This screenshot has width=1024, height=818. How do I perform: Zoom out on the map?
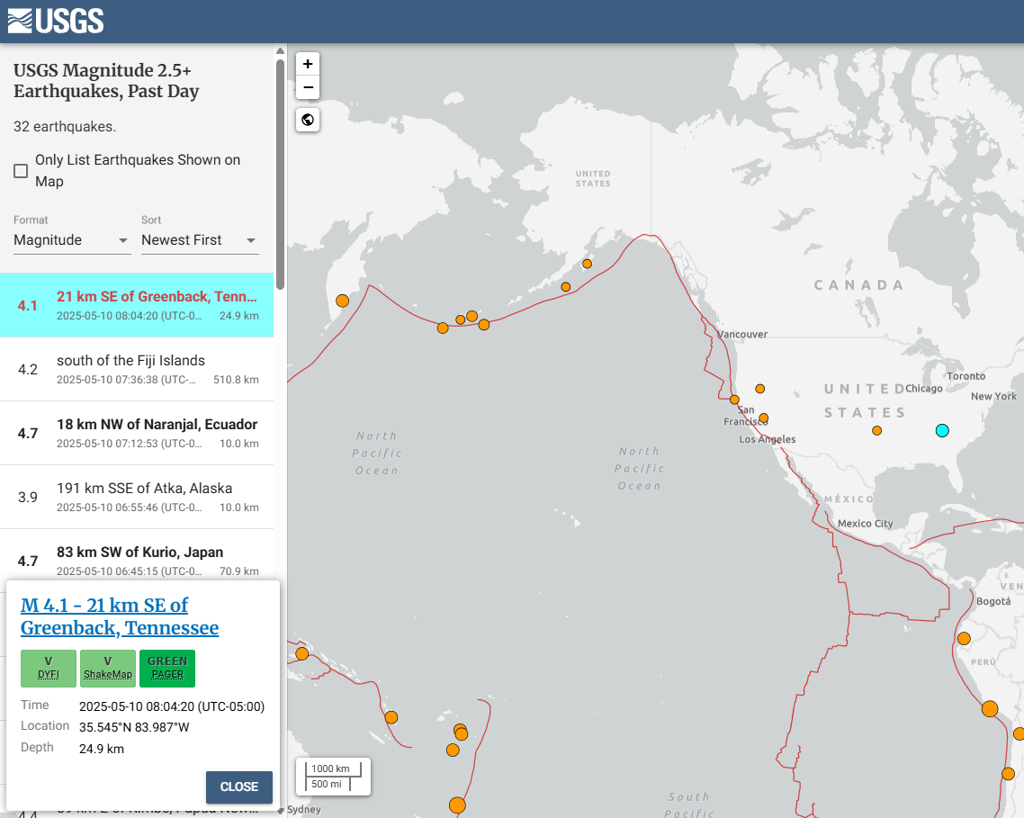point(308,87)
